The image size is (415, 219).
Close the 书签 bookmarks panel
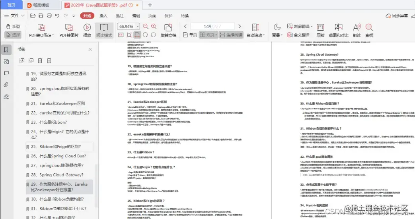[x=90, y=49]
